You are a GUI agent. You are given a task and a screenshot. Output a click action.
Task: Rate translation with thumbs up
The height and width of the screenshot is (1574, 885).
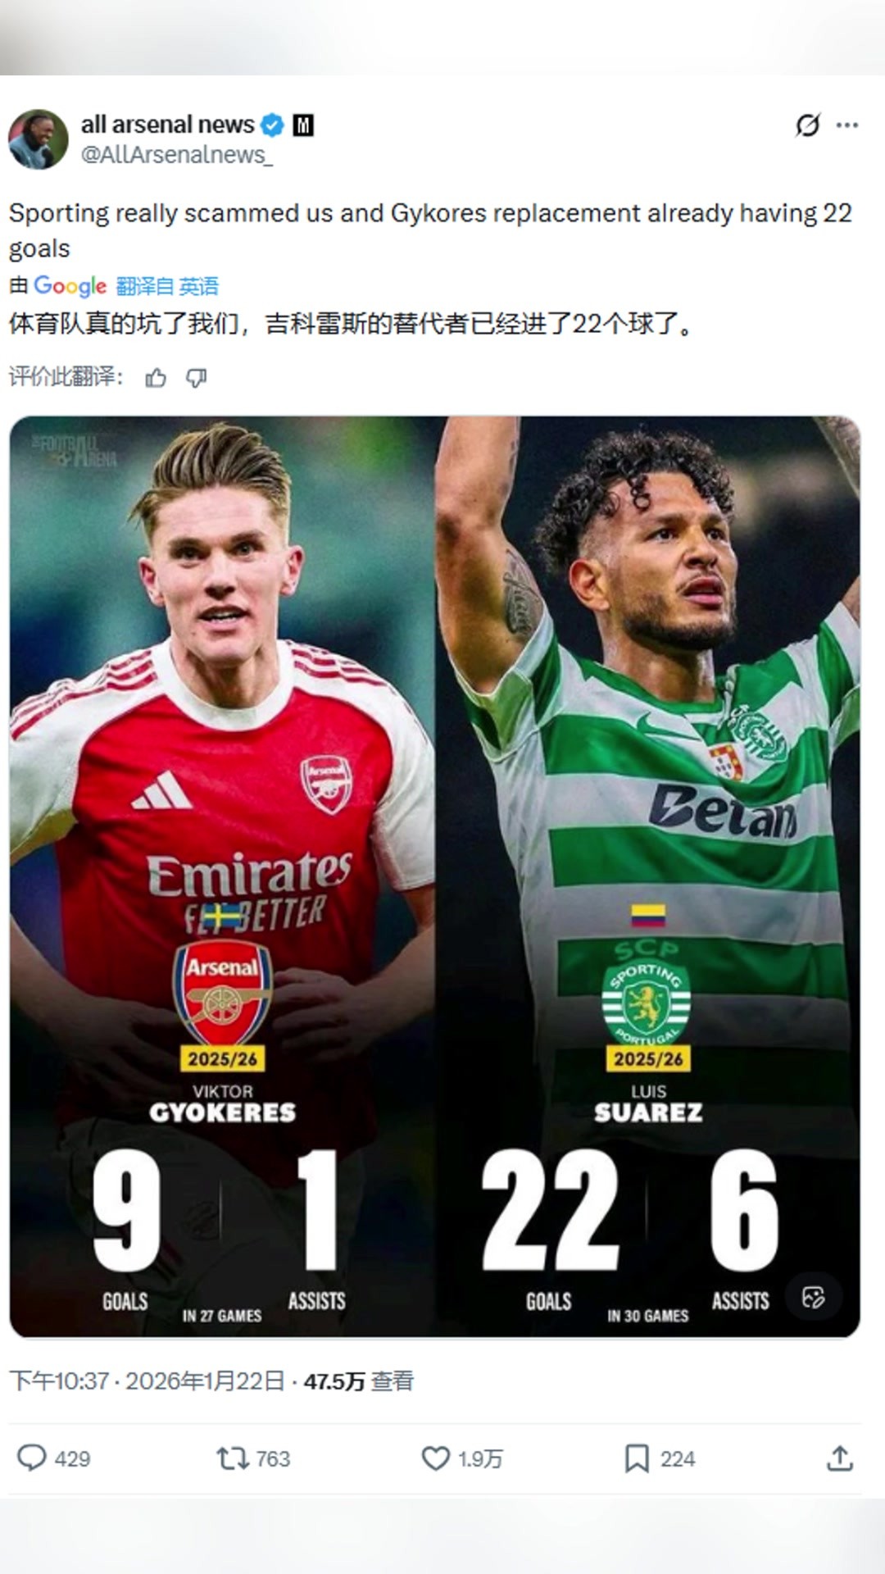point(156,378)
